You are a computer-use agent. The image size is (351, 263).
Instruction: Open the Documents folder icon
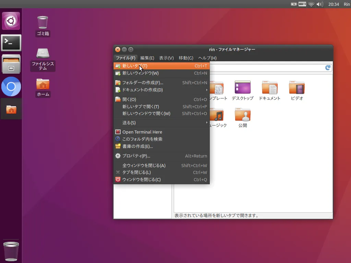click(269, 88)
